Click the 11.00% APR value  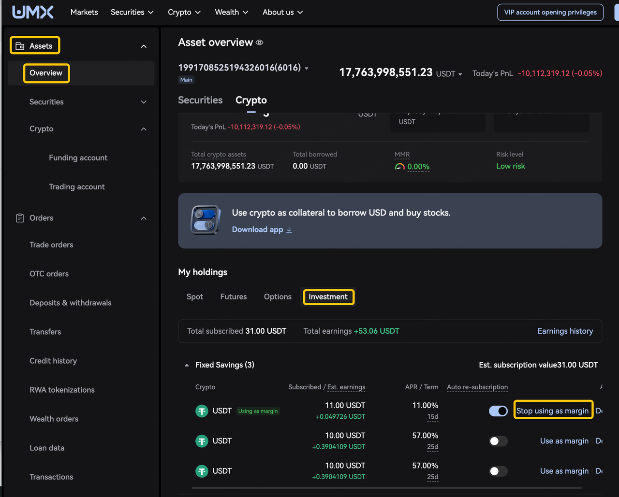pyautogui.click(x=425, y=406)
